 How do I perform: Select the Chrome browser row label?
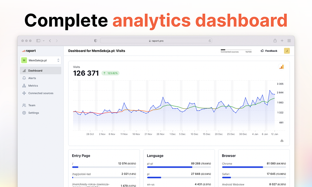click(x=227, y=164)
